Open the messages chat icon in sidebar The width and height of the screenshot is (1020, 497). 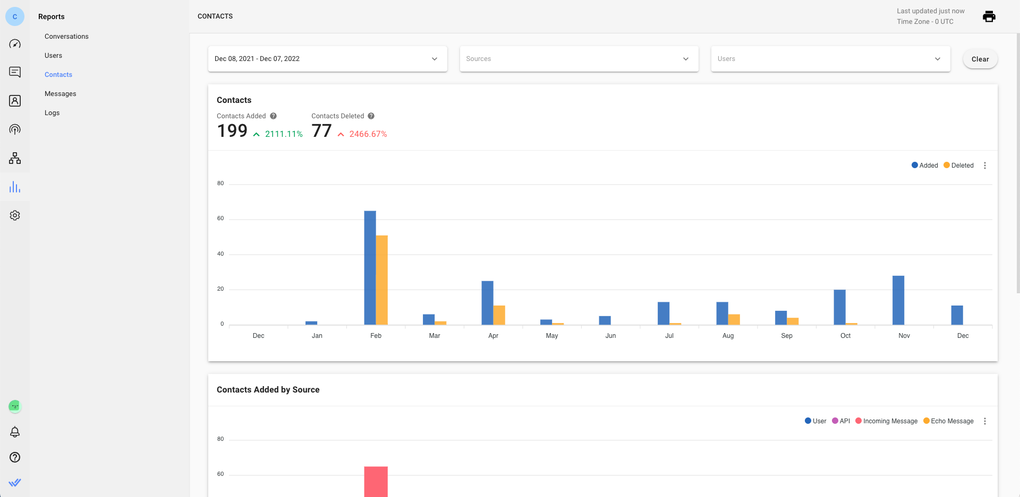coord(15,72)
